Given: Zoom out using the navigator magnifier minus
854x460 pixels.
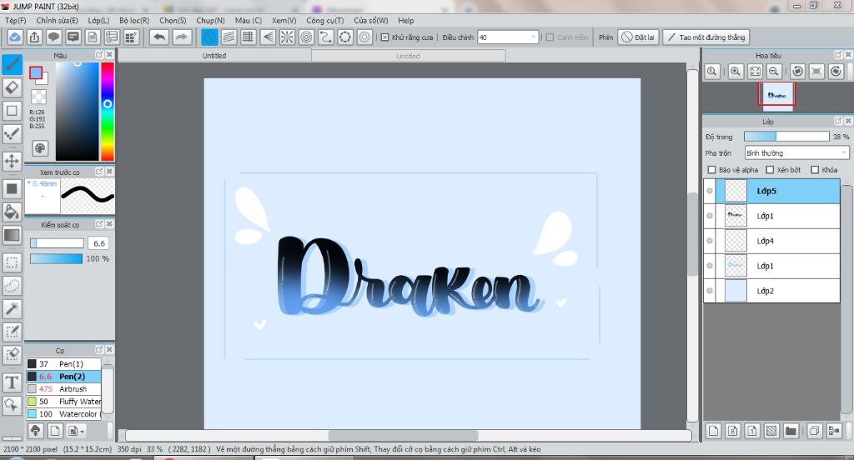Looking at the screenshot, I should click(x=774, y=72).
